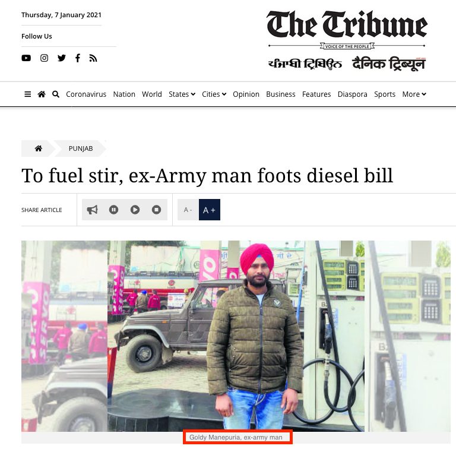Open The Tribune YouTube channel icon

click(26, 58)
